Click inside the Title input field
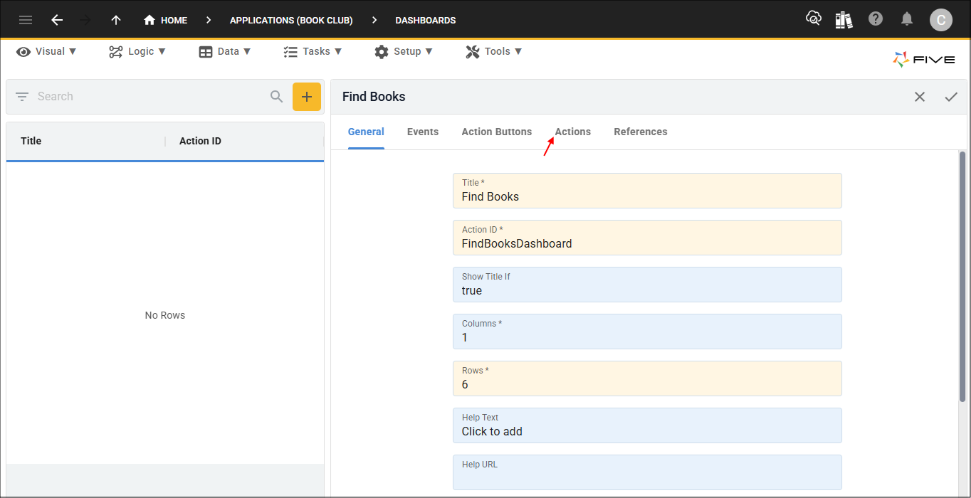Image resolution: width=971 pixels, height=498 pixels. click(x=647, y=196)
